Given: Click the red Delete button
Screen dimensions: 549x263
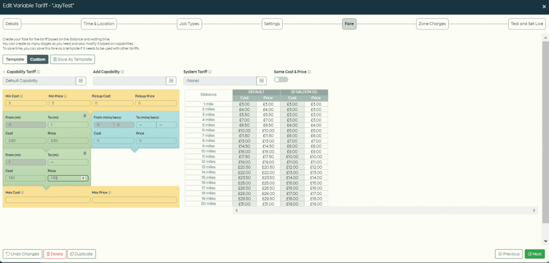Looking at the screenshot, I should 55,254.
